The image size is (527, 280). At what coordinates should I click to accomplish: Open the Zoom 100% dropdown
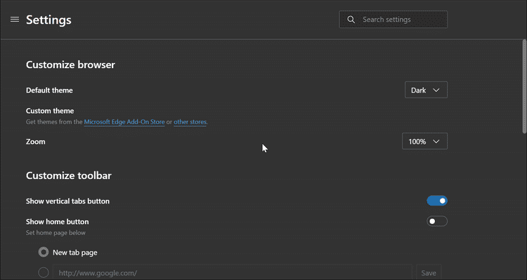tap(424, 141)
